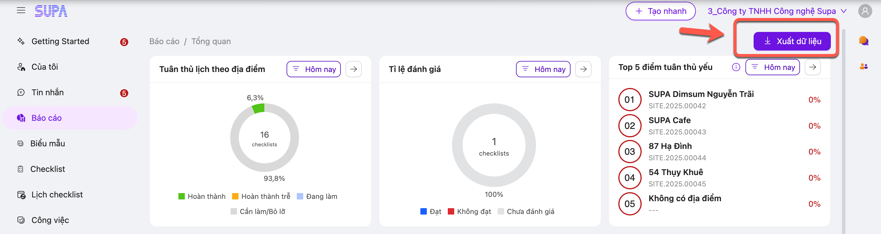The height and width of the screenshot is (234, 881).
Task: Open Hôm nay filter for Tỉ lệ đánh giá
Action: pyautogui.click(x=543, y=69)
